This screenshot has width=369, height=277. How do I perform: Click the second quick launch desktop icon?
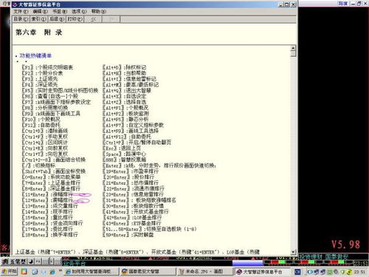click(35, 272)
